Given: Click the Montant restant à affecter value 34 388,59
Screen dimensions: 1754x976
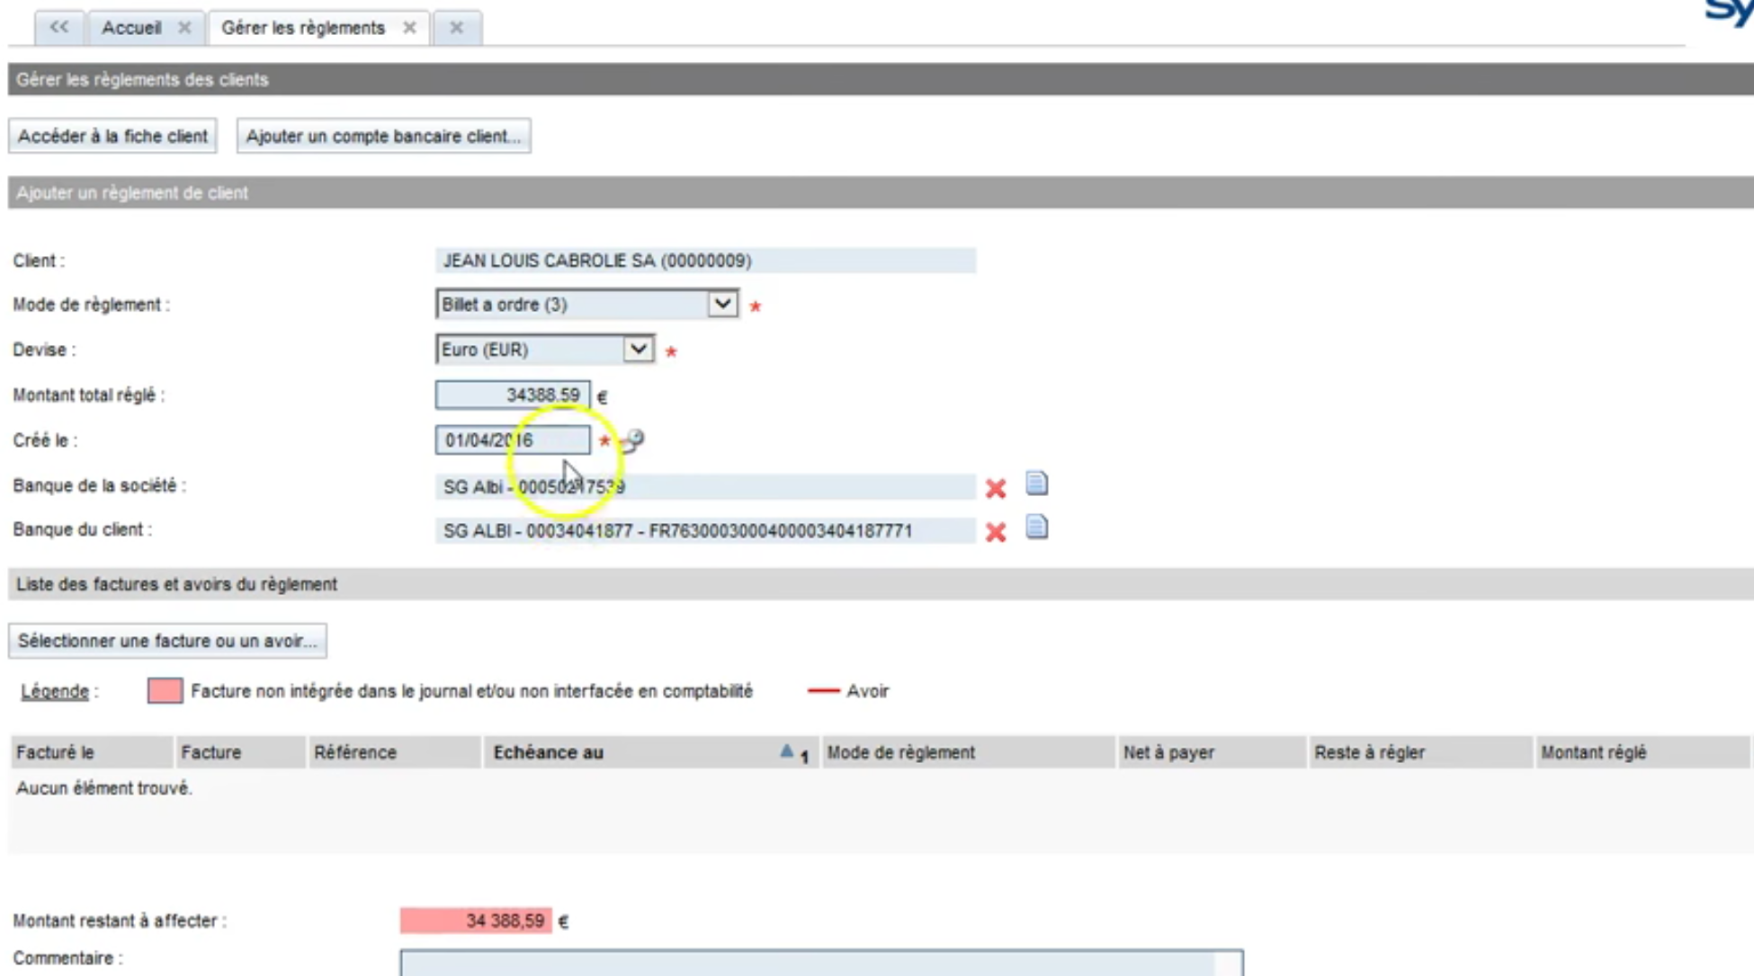Looking at the screenshot, I should [x=476, y=920].
